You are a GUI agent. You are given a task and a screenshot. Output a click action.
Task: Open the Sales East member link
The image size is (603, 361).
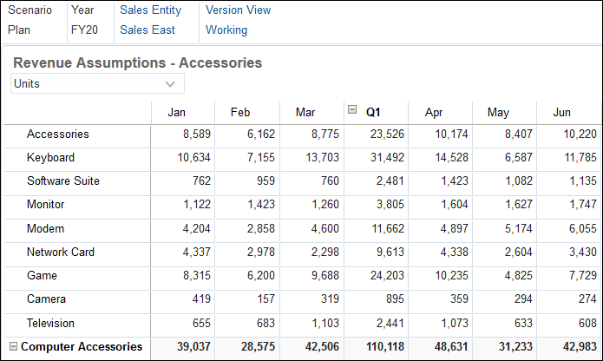click(147, 30)
